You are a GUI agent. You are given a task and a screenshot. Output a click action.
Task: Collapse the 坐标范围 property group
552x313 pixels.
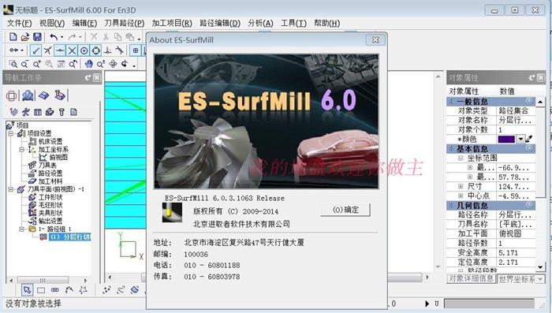coord(461,158)
